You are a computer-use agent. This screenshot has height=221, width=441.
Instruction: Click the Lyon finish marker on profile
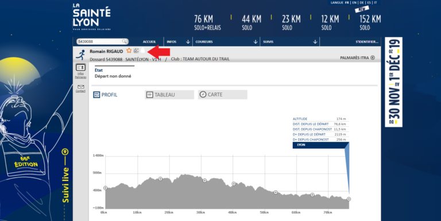(x=349, y=199)
